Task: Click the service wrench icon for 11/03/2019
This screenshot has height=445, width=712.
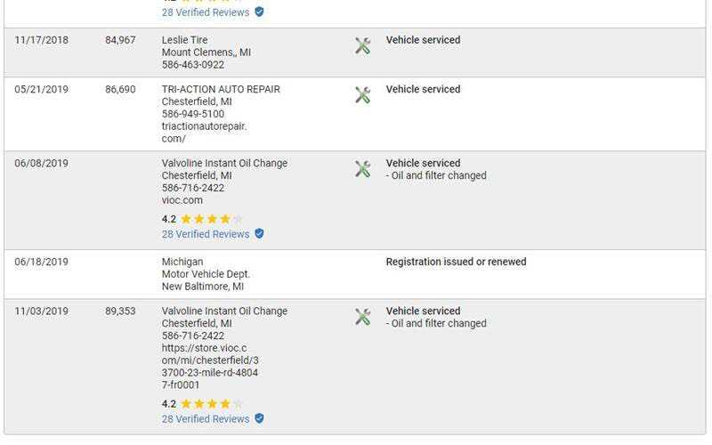Action: tap(362, 316)
